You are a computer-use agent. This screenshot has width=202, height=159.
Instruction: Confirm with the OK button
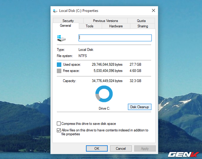pos(97,149)
